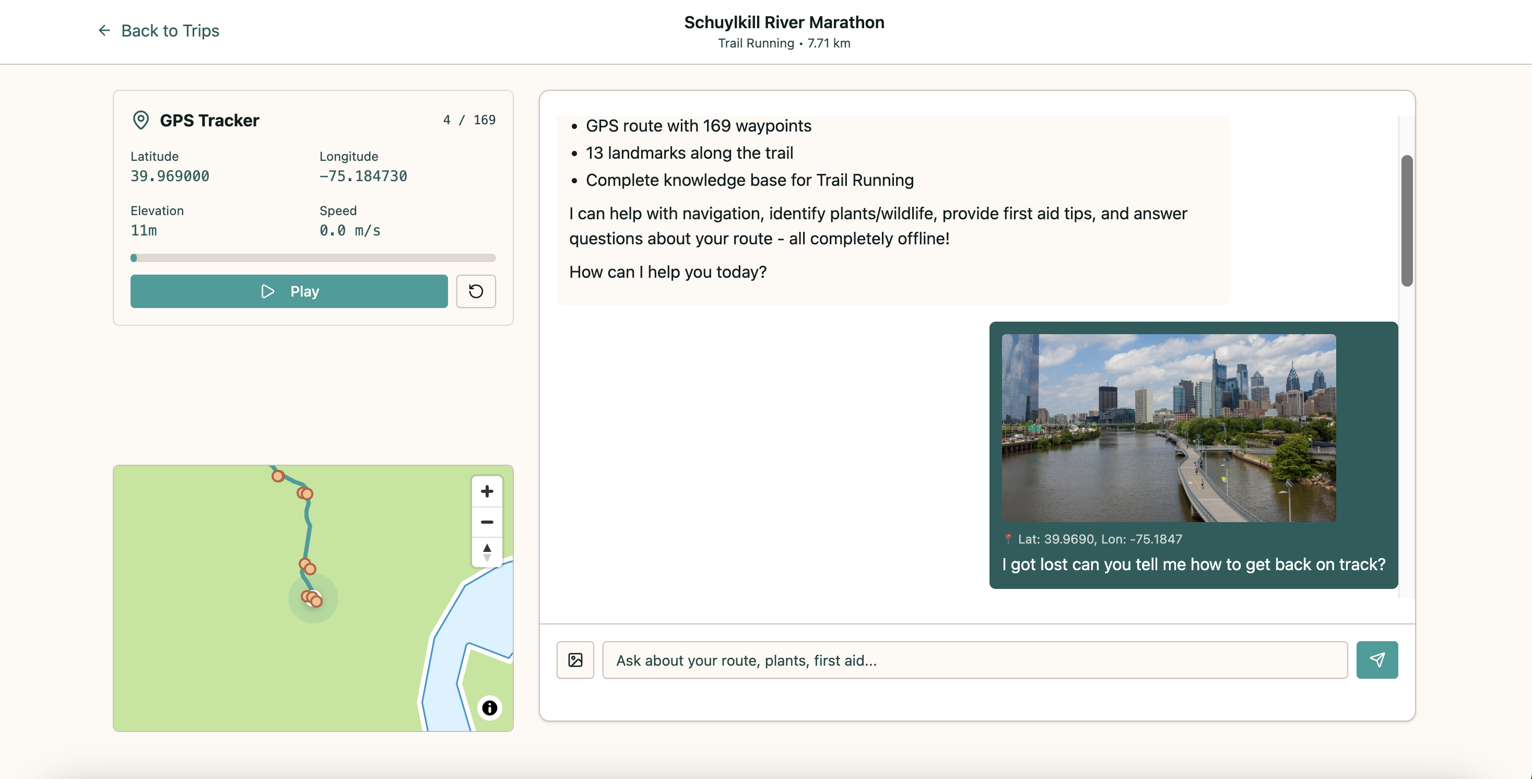
Task: Click the GPS progress slider bar
Action: click(313, 258)
